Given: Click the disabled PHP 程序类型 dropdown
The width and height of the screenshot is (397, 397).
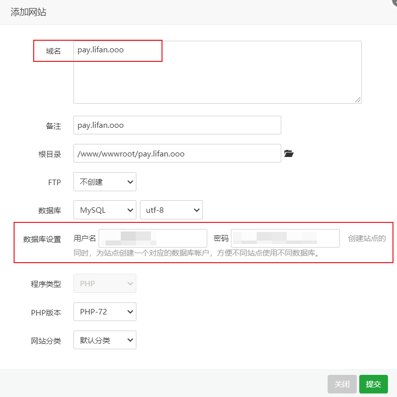Looking at the screenshot, I should (105, 284).
